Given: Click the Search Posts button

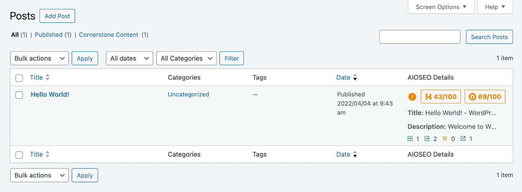Looking at the screenshot, I should pyautogui.click(x=489, y=37).
